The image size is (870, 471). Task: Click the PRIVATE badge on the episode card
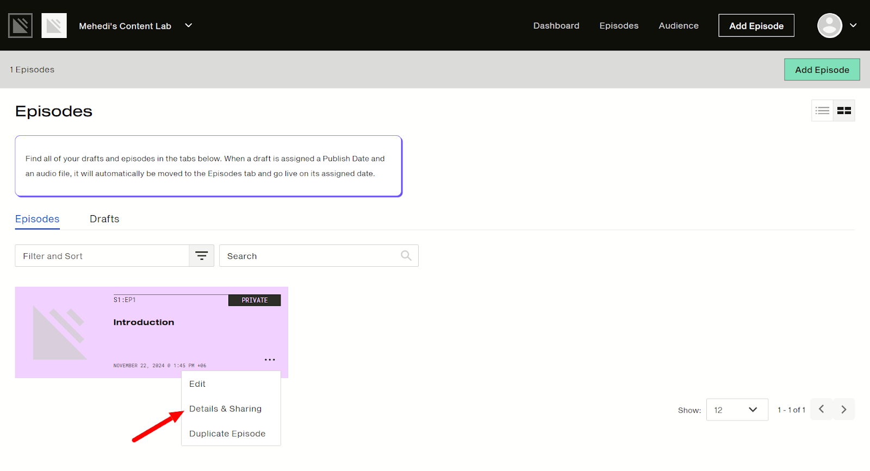point(254,300)
